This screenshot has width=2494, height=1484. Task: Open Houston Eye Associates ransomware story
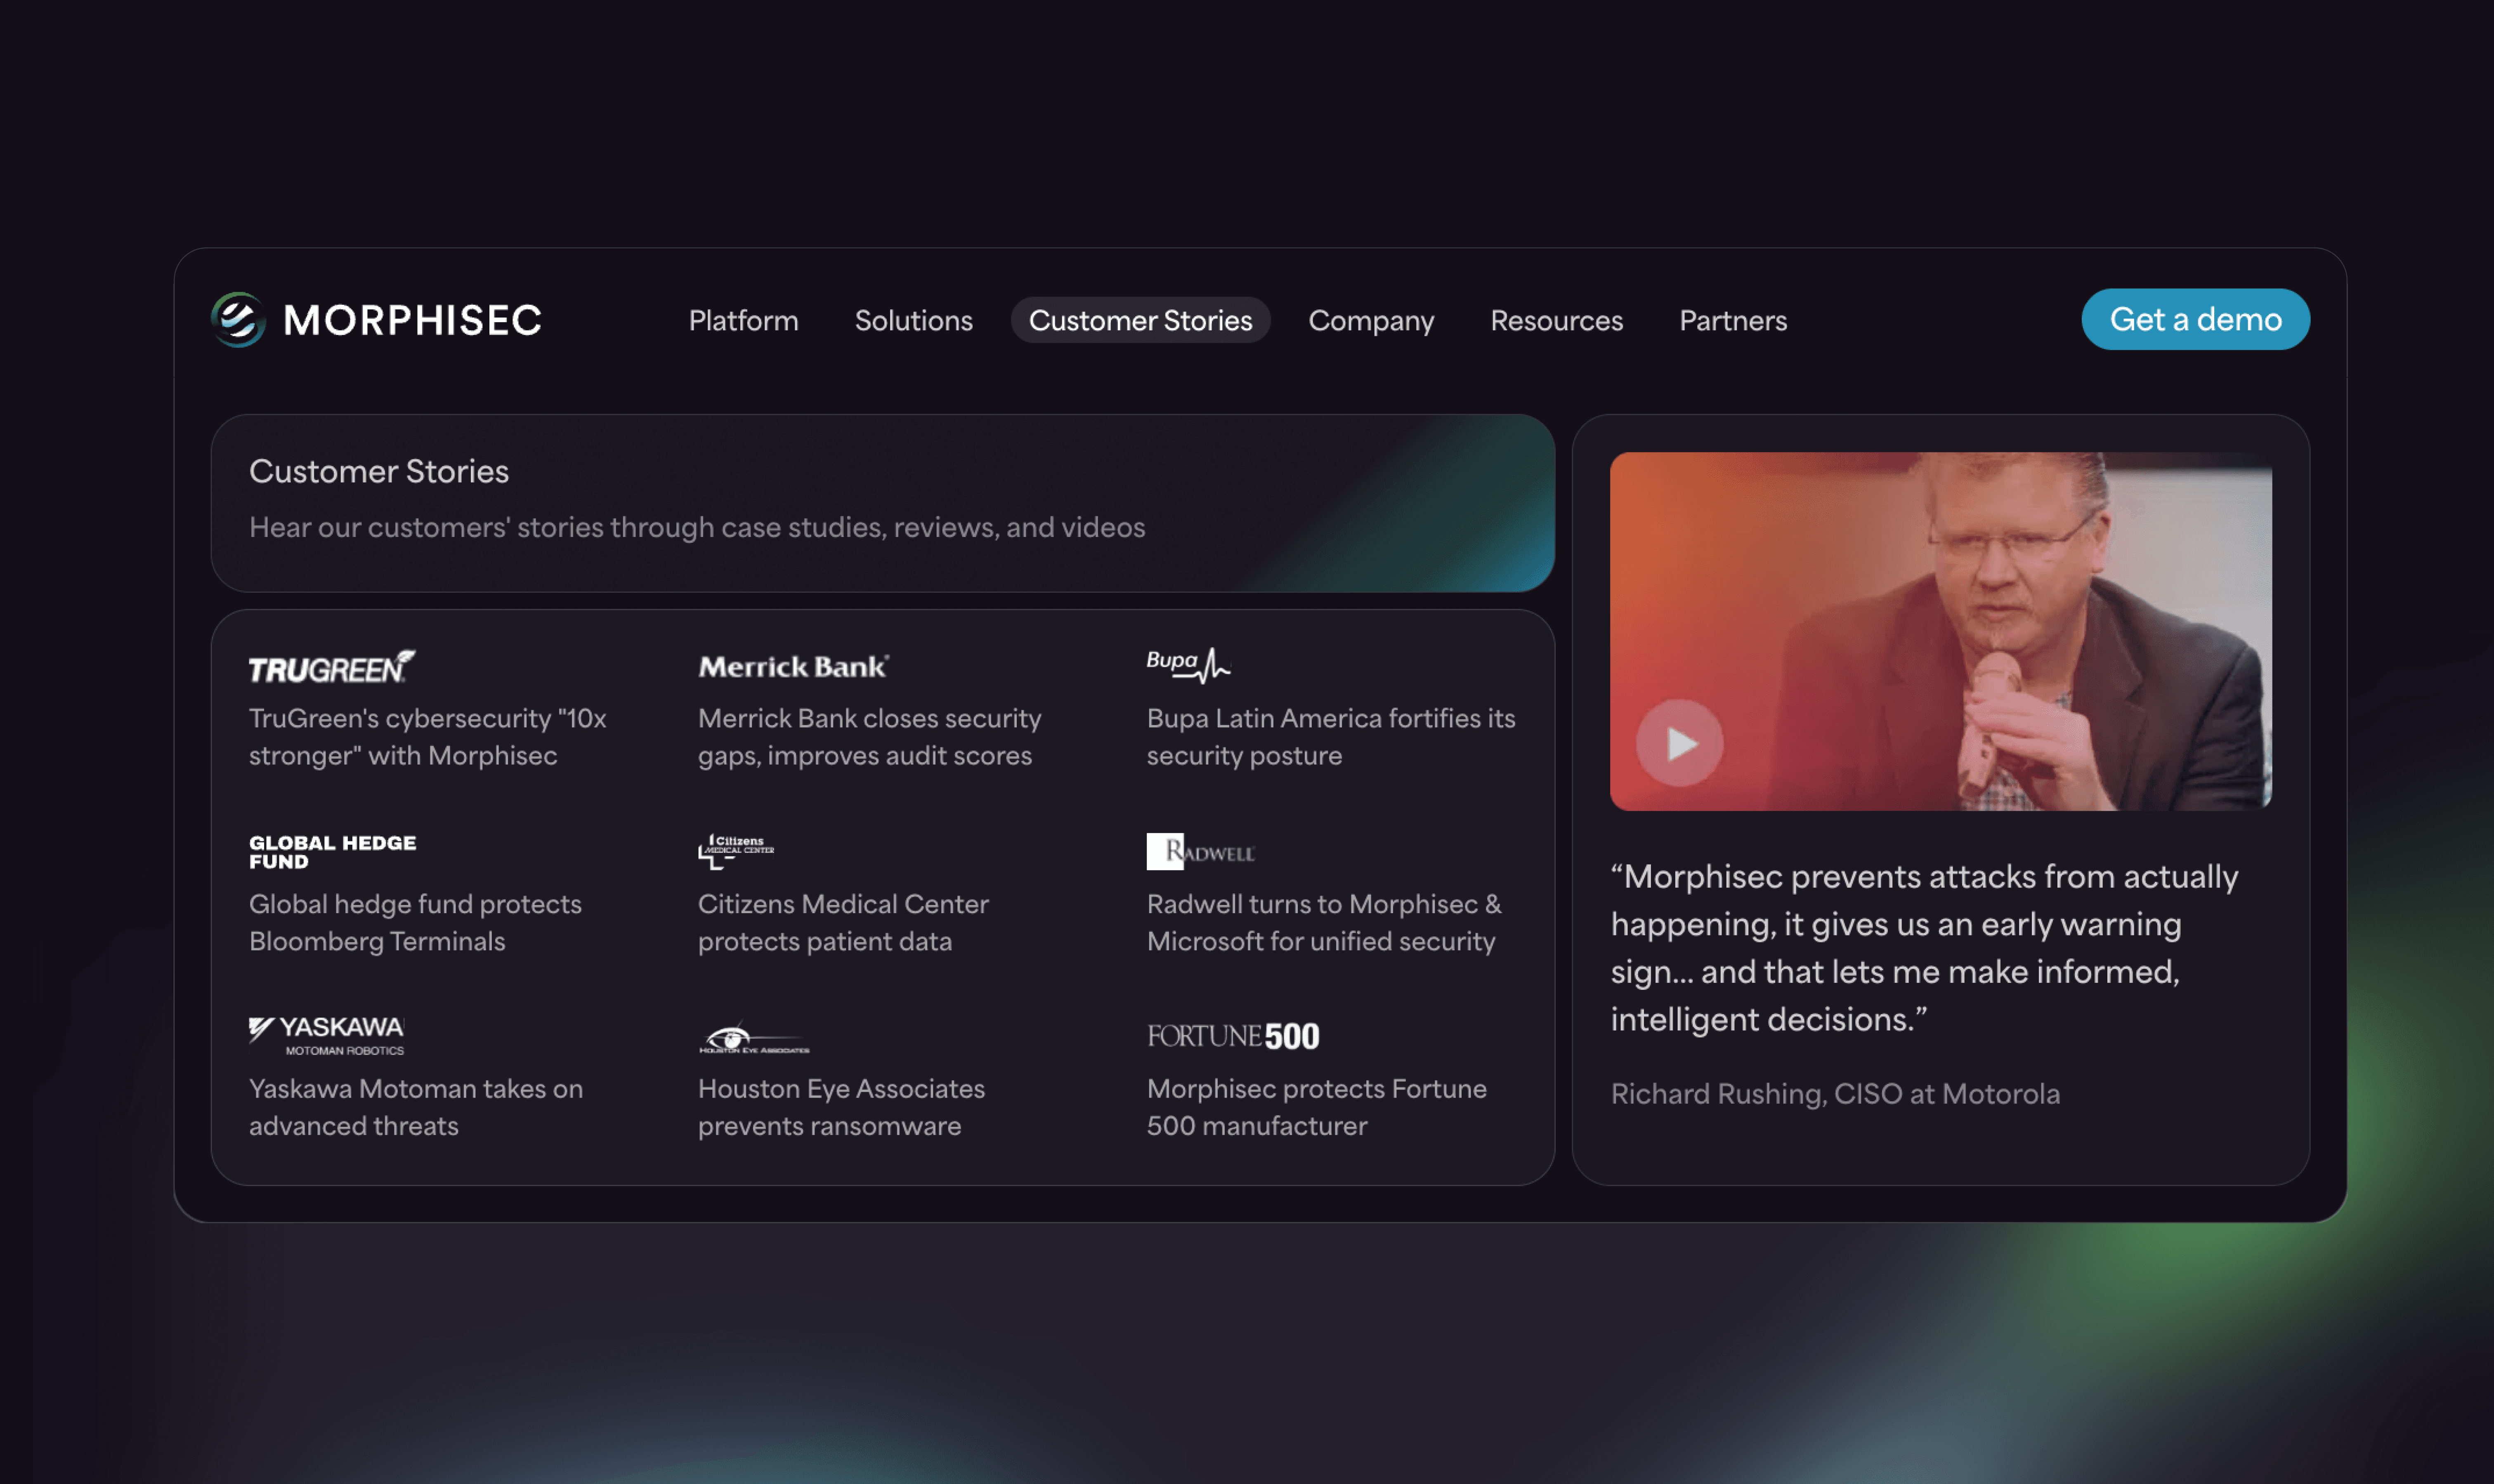pyautogui.click(x=841, y=1107)
